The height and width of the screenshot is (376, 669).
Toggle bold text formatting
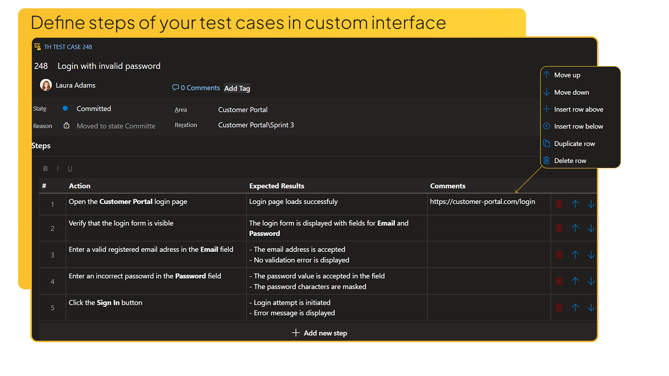[45, 168]
